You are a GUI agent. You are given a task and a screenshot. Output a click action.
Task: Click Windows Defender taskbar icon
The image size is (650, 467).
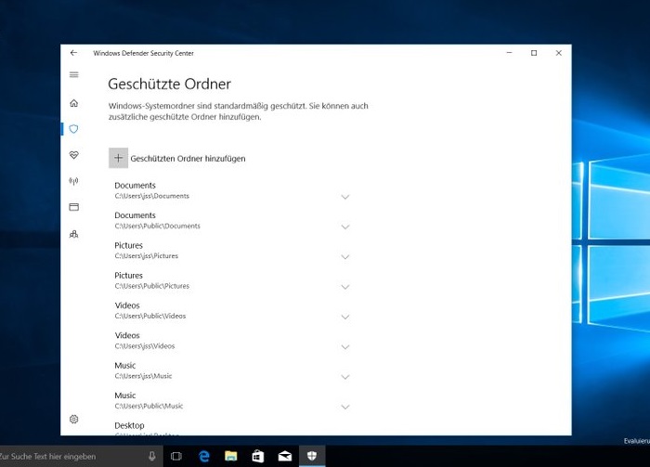pyautogui.click(x=312, y=456)
